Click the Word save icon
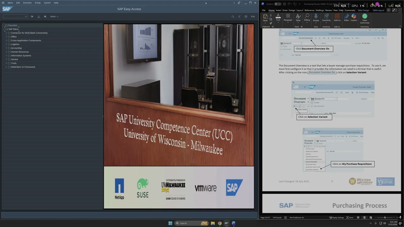 point(284,4)
